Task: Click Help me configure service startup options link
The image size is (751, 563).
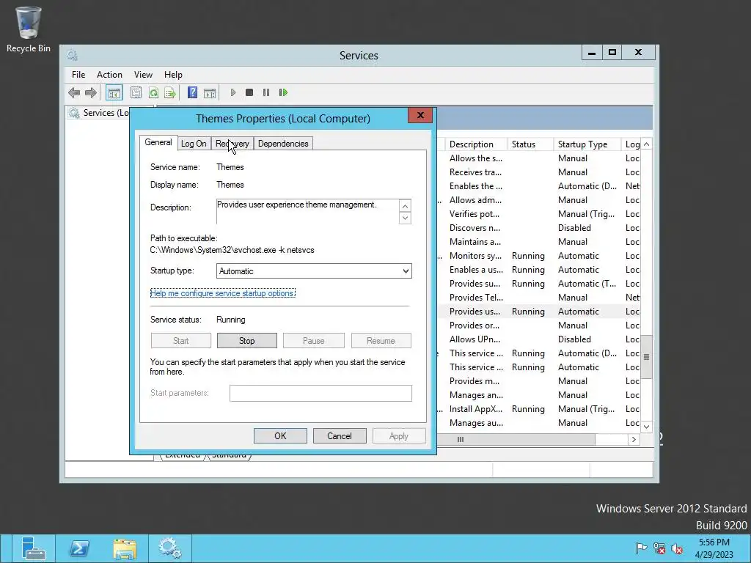Action: [223, 293]
